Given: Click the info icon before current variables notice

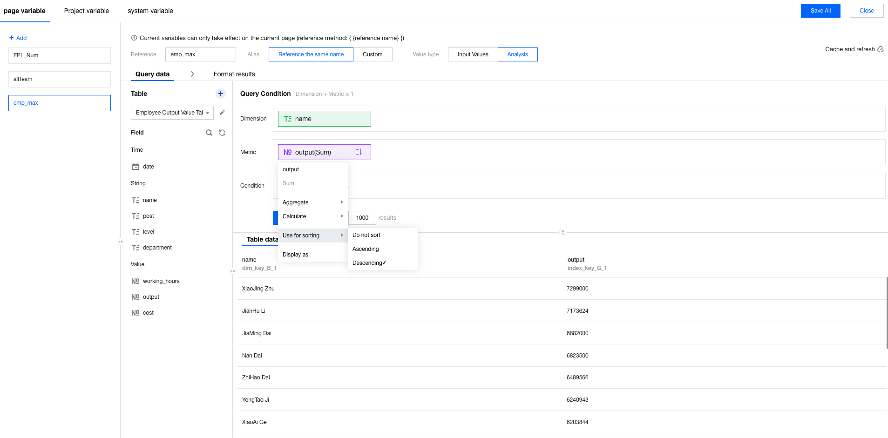Looking at the screenshot, I should 134,38.
